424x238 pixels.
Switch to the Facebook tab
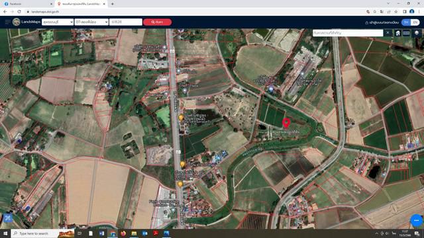pos(27,4)
